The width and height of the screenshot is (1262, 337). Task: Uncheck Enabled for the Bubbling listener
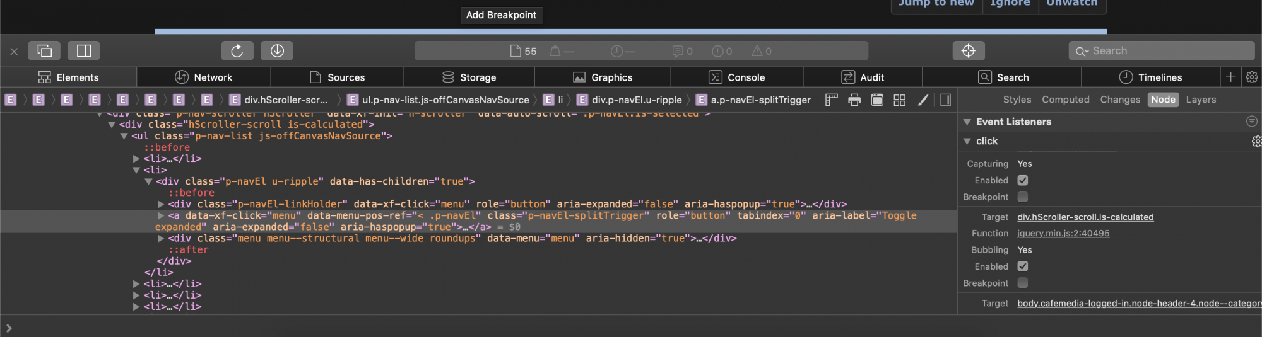point(1023,266)
